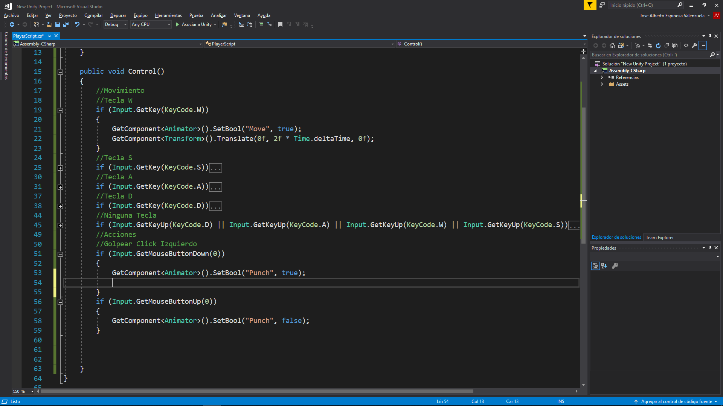Image resolution: width=723 pixels, height=406 pixels.
Task: Sync Solution Explorer with the active document
Action: [x=650, y=45]
